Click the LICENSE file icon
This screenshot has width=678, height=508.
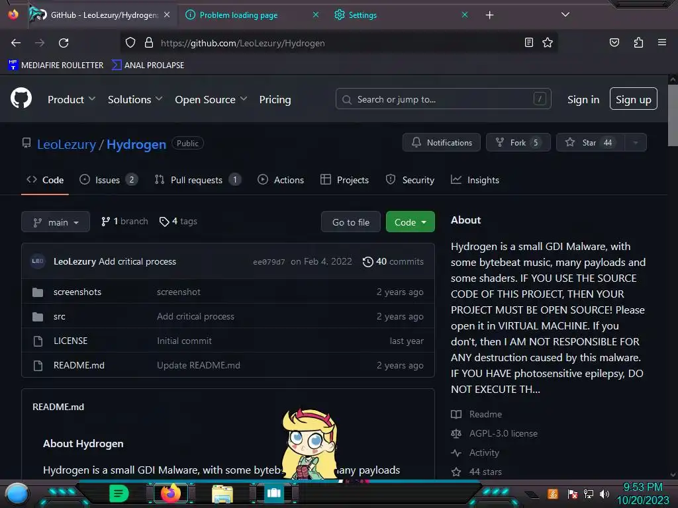click(x=38, y=341)
